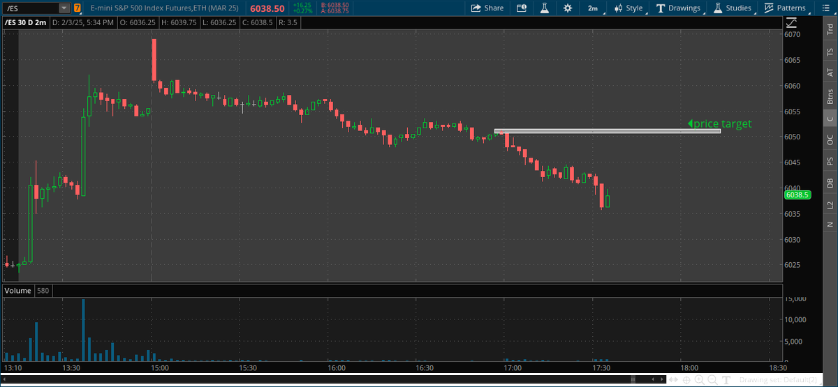The image size is (838, 387).
Task: Open the flask icon left of settings gear
Action: click(545, 8)
